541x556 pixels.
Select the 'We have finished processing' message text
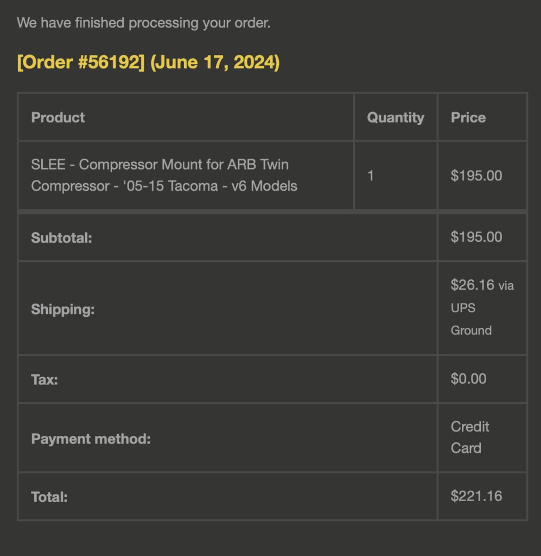click(x=143, y=23)
